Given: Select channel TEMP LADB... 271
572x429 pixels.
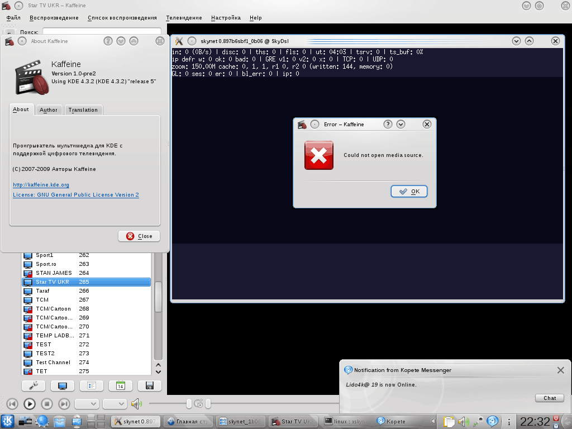Looking at the screenshot, I should [87, 336].
